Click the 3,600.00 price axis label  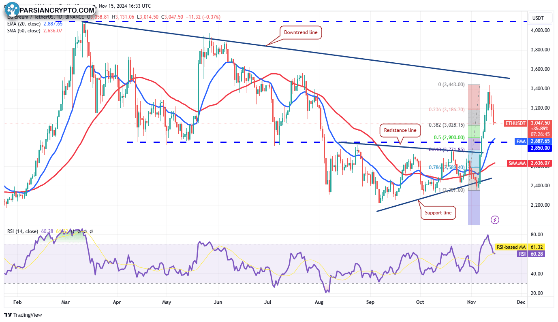click(x=541, y=69)
